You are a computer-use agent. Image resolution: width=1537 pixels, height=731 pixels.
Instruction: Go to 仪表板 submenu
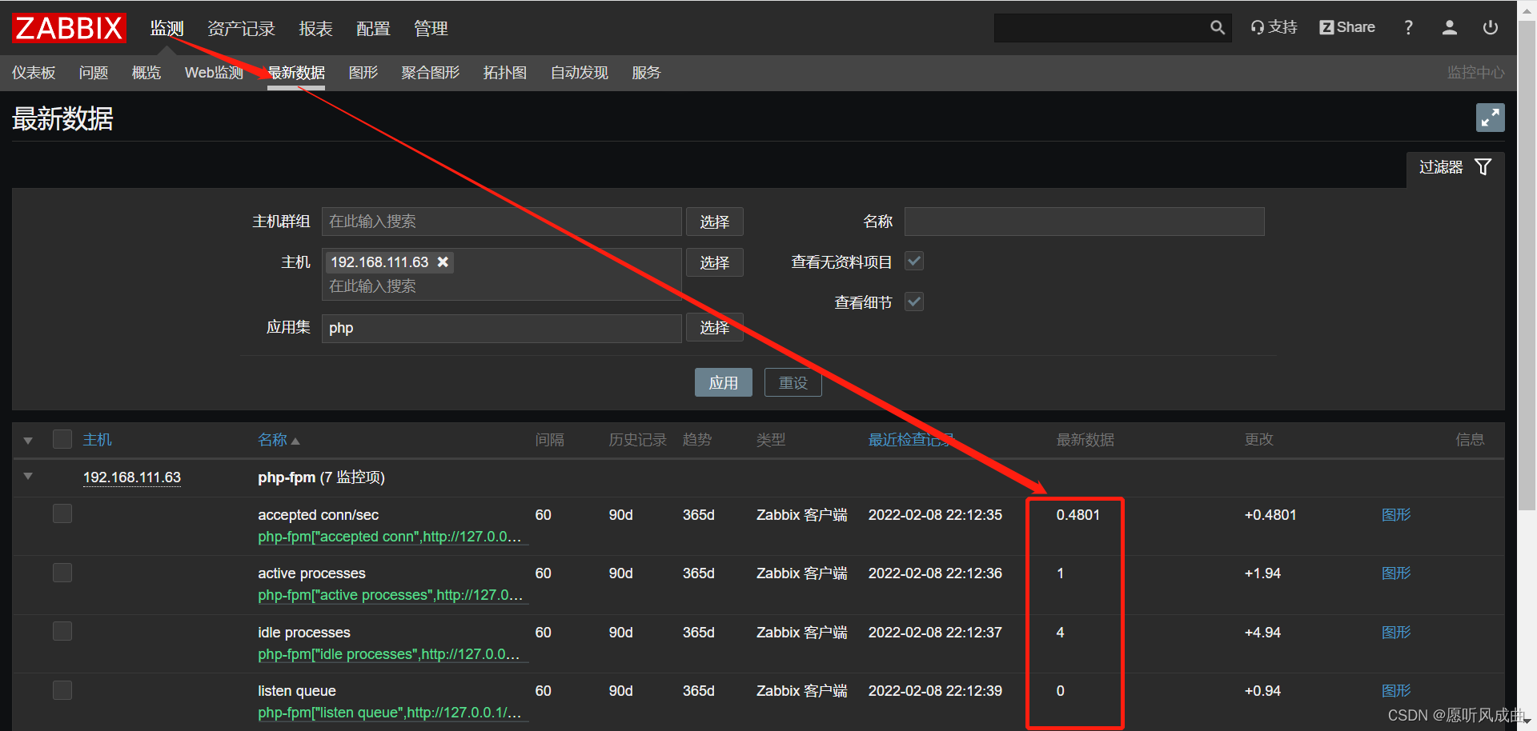(x=34, y=73)
